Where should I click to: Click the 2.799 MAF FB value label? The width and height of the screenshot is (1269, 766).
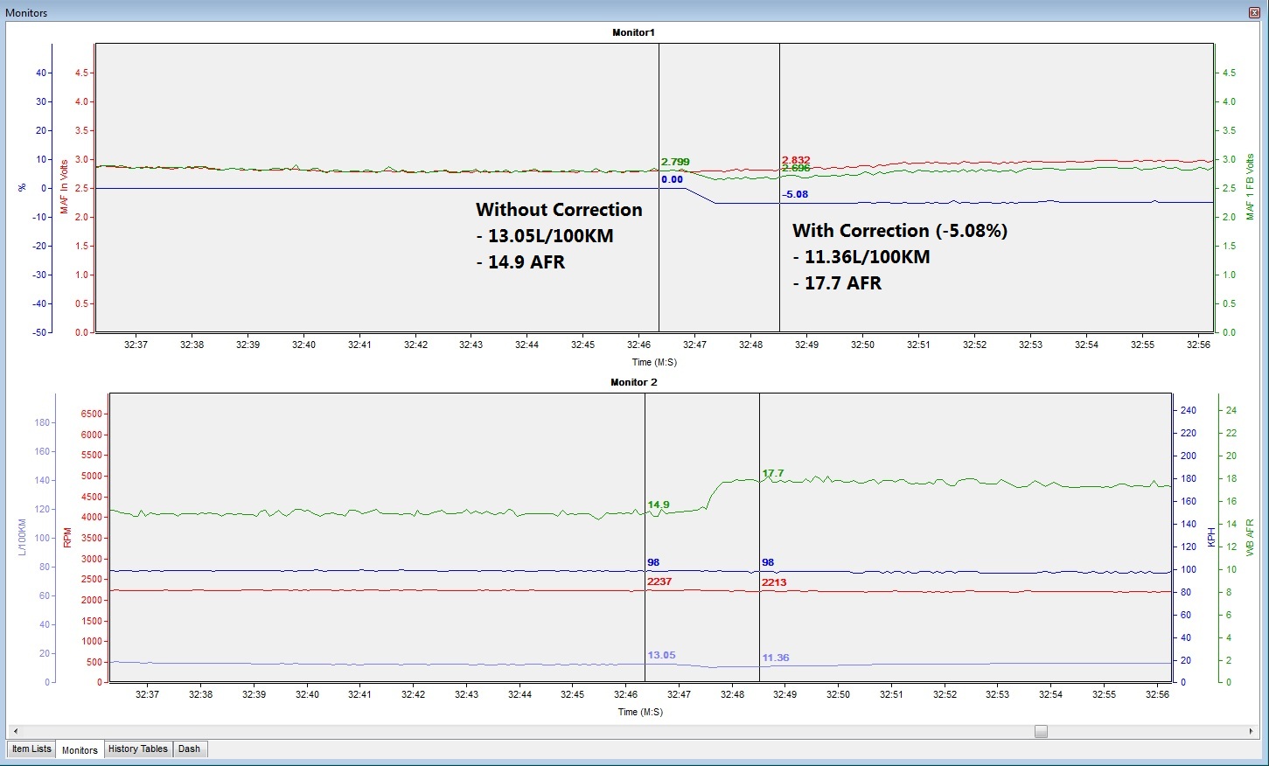[x=675, y=162]
